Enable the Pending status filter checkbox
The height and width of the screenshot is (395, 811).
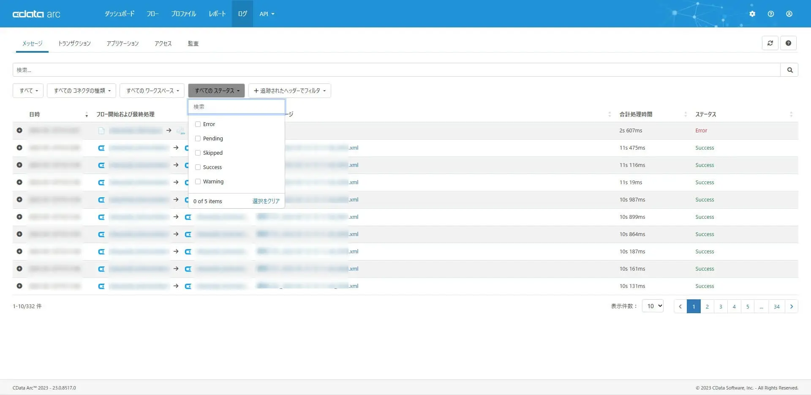pos(198,139)
